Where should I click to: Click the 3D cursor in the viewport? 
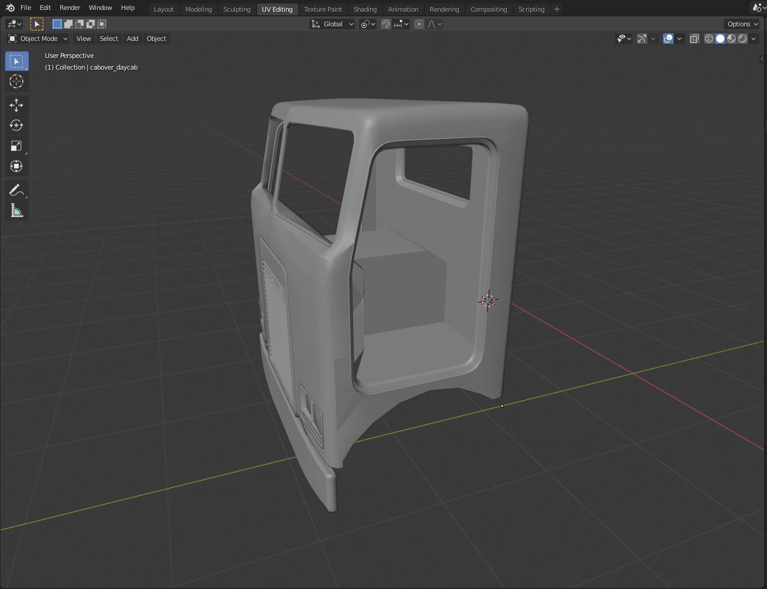click(488, 301)
